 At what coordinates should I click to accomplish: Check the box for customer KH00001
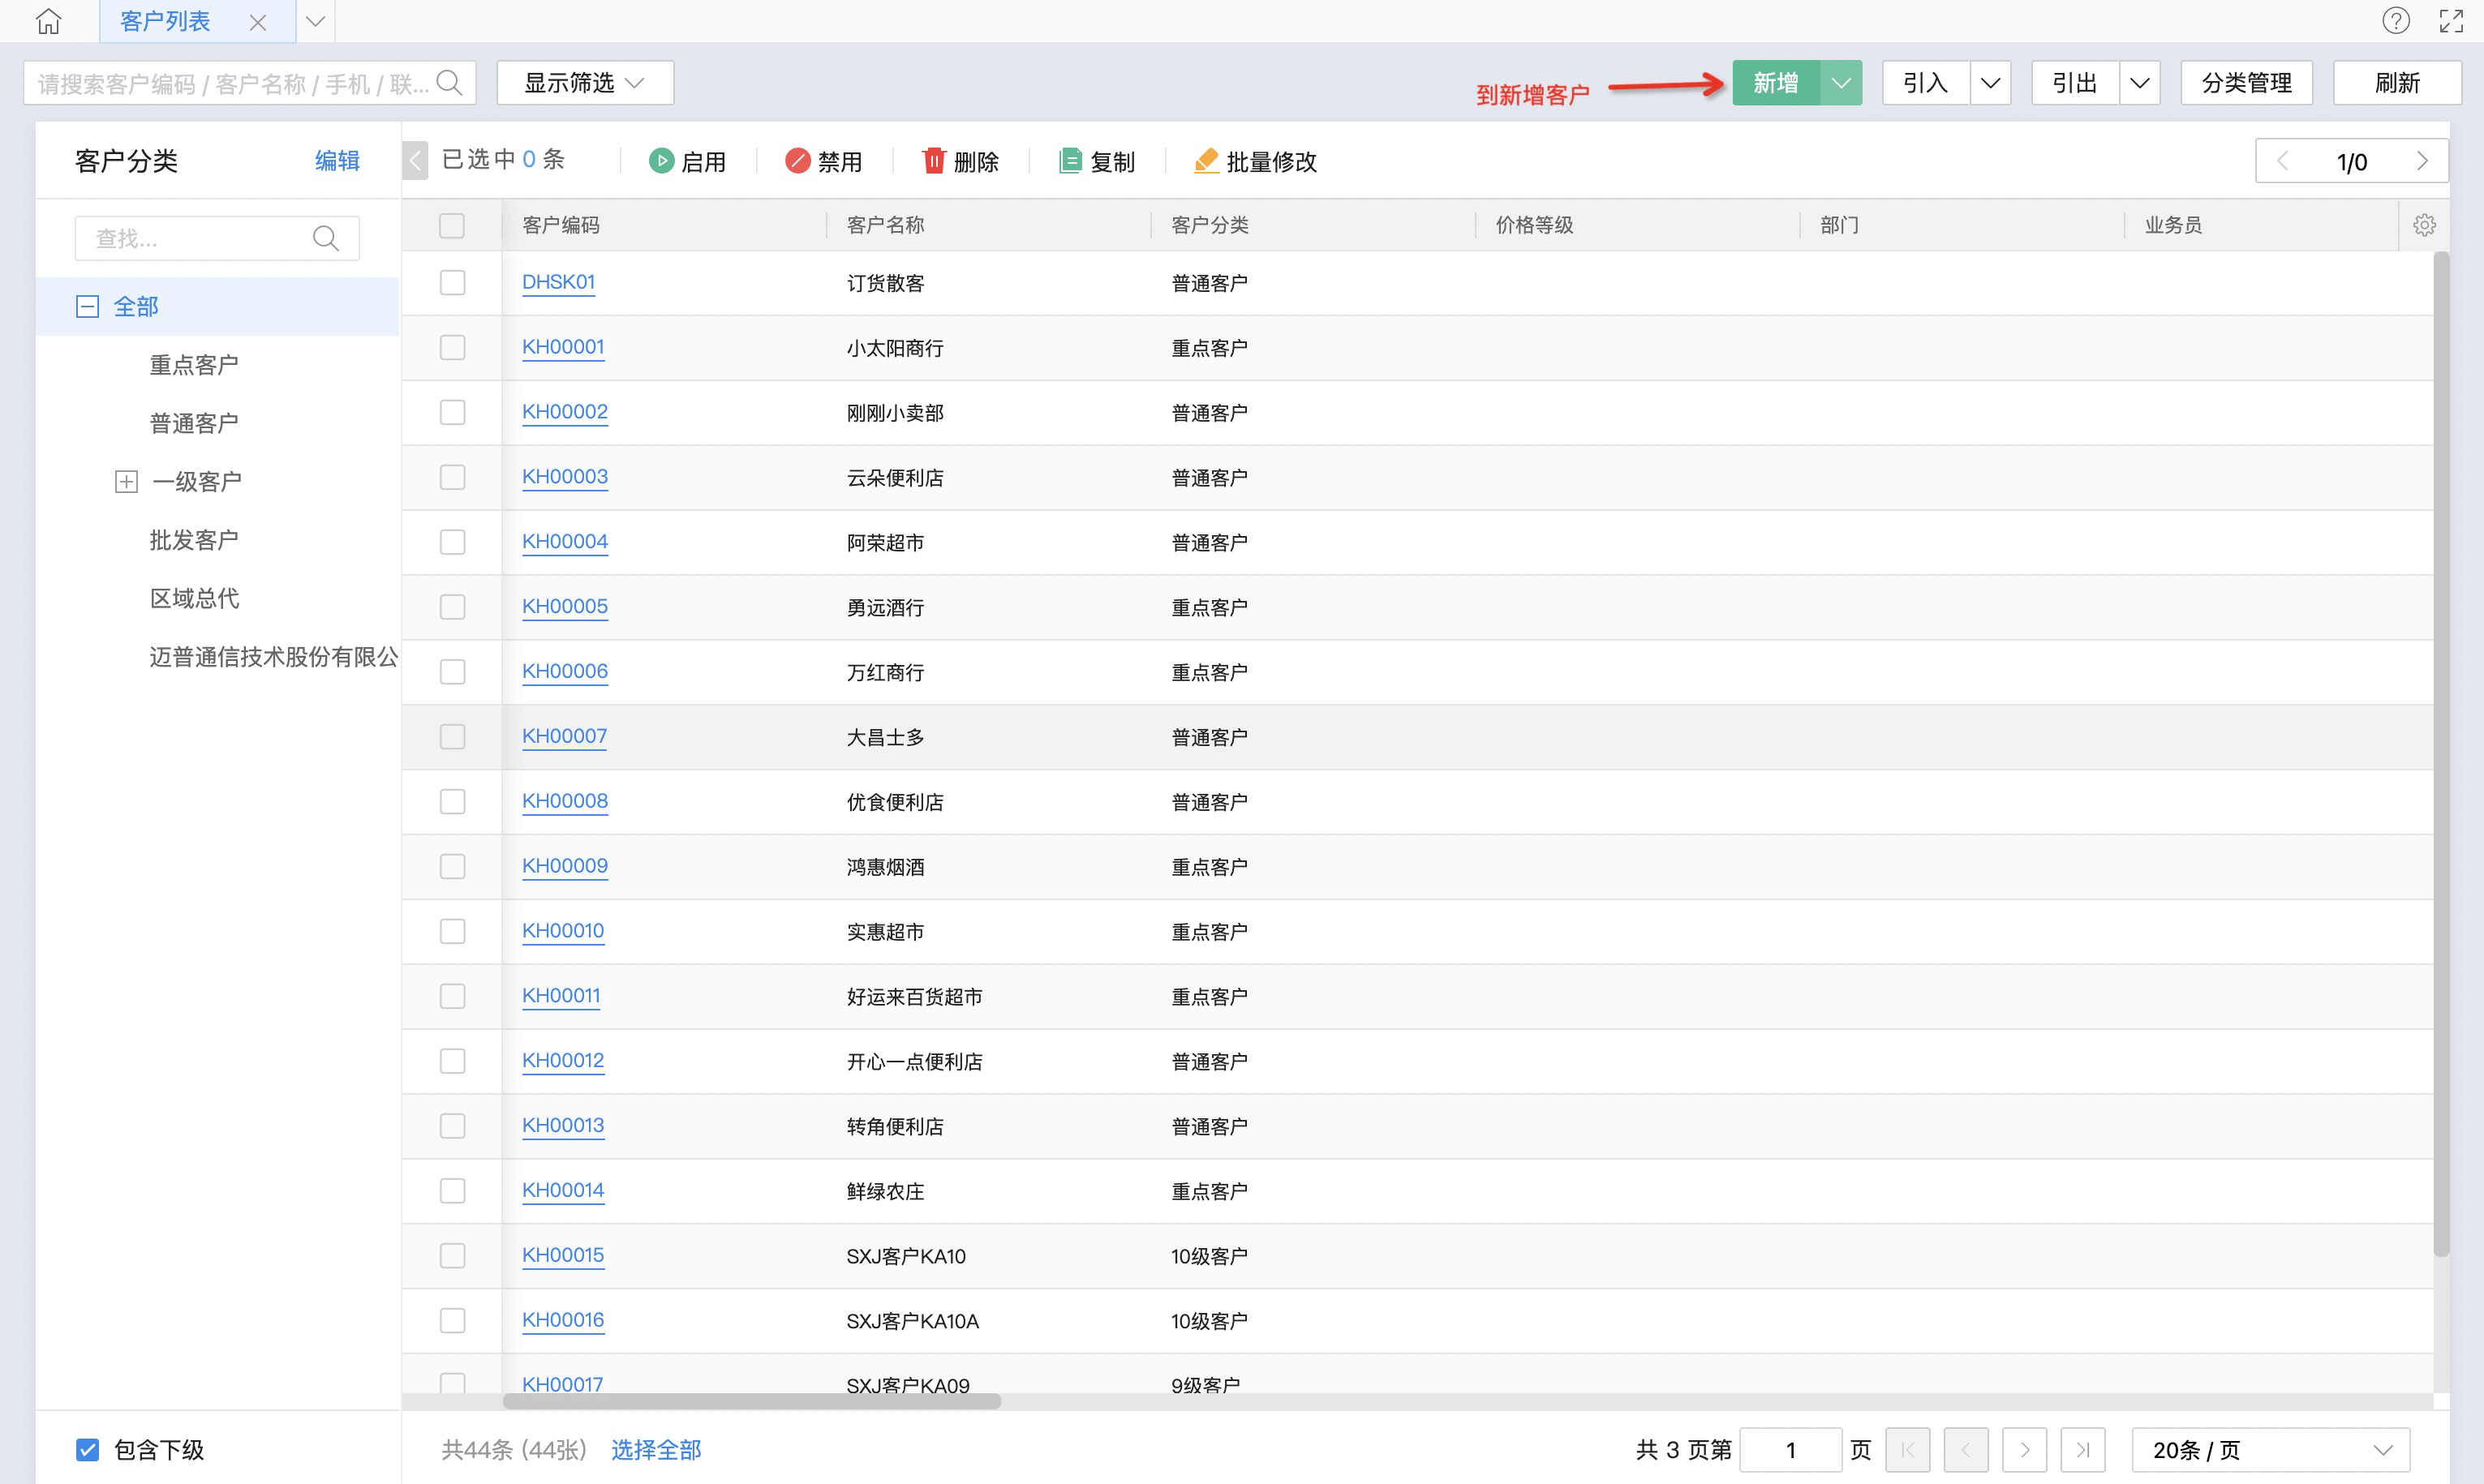[452, 347]
